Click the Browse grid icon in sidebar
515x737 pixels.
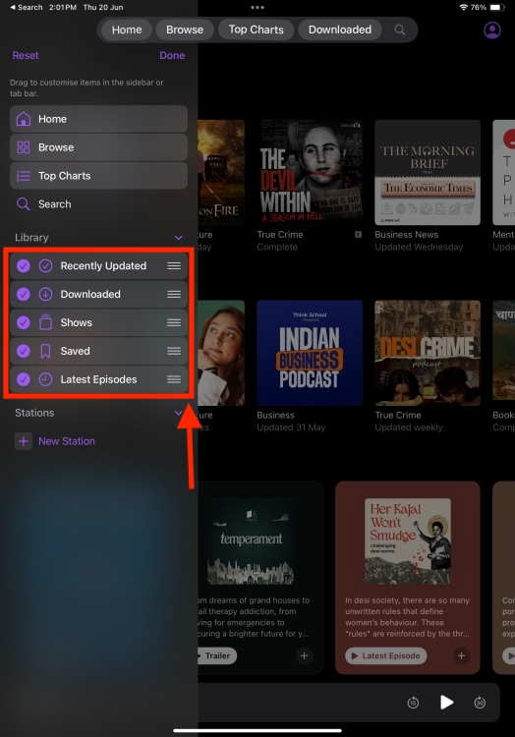click(23, 147)
